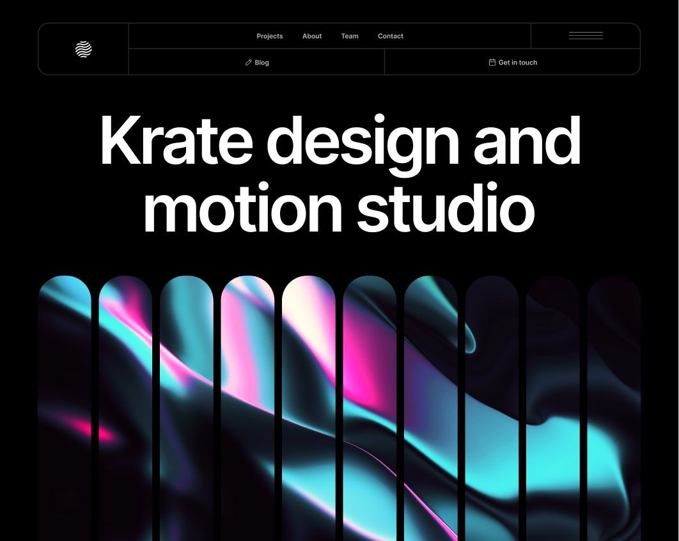Open the Contact nav link

(x=390, y=36)
